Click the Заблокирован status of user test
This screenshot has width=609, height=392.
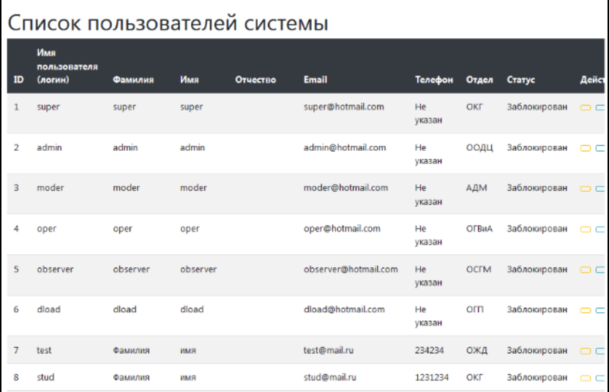coord(537,350)
